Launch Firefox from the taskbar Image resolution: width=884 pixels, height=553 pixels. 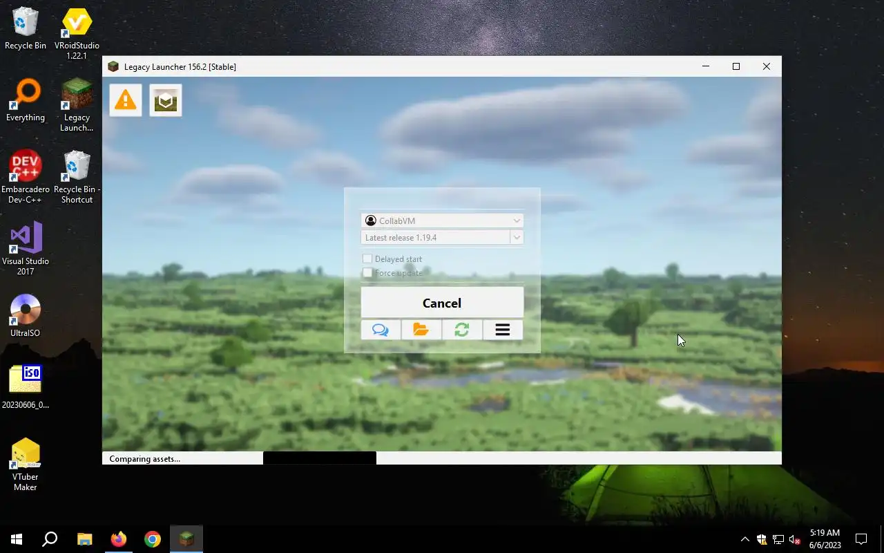pyautogui.click(x=119, y=539)
